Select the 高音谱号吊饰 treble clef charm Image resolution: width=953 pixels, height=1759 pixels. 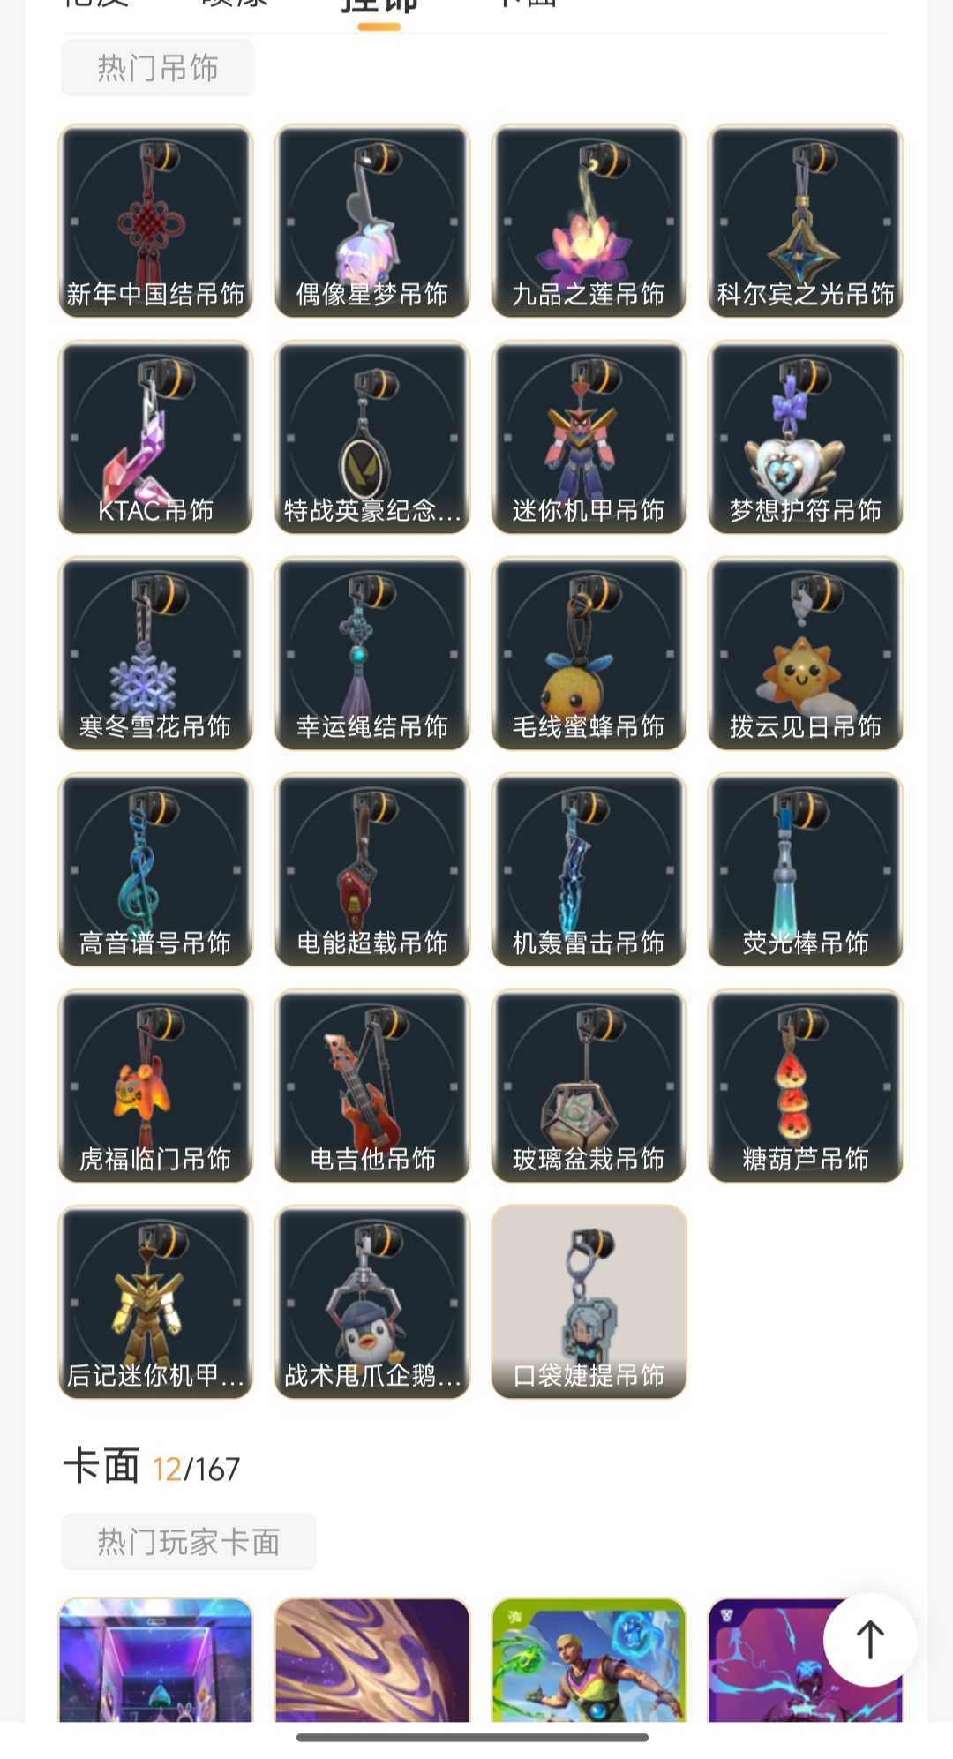155,869
